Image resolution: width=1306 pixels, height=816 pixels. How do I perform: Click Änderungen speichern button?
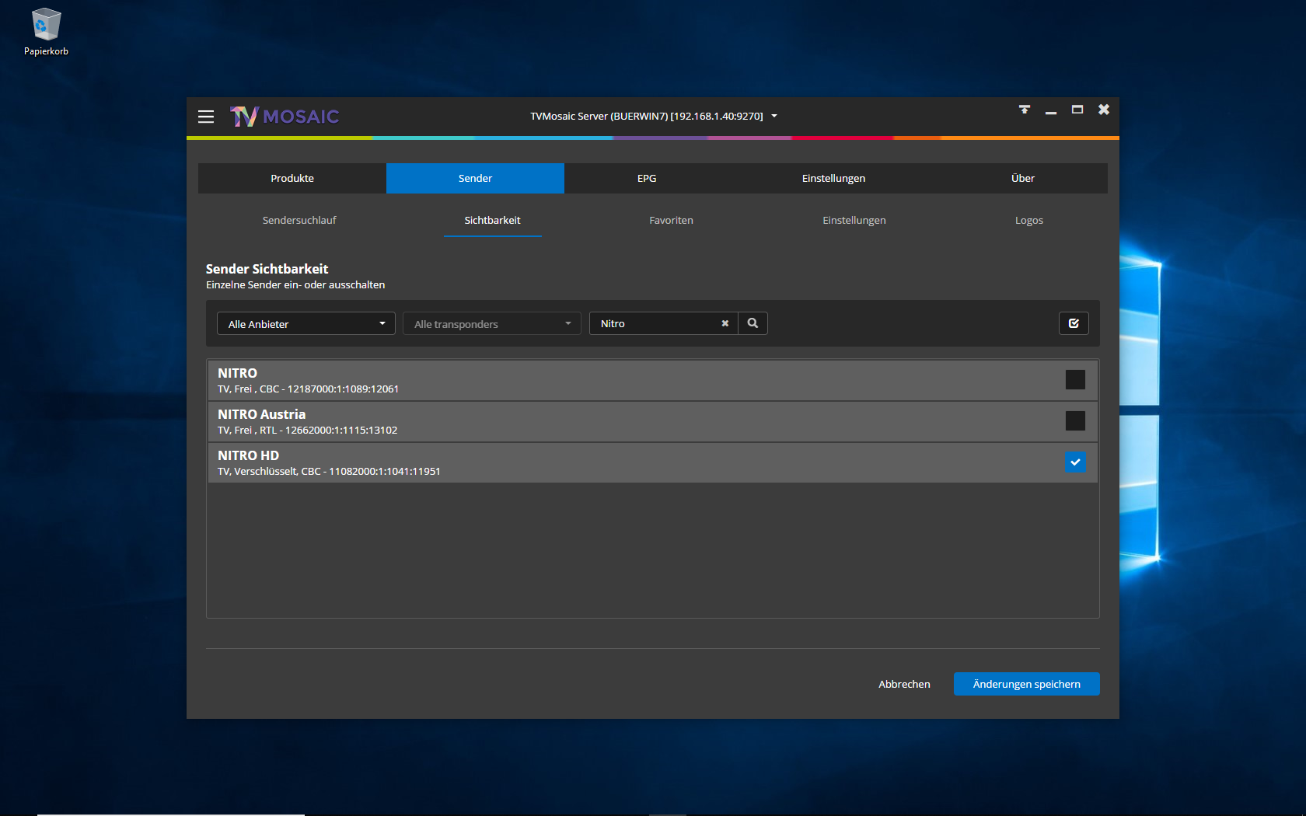point(1027,684)
